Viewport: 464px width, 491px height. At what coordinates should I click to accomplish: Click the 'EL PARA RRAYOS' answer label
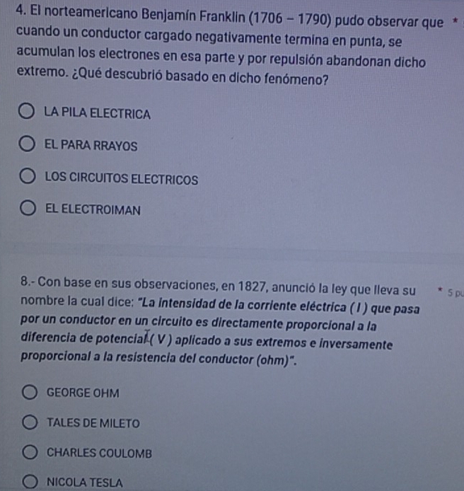tap(91, 145)
